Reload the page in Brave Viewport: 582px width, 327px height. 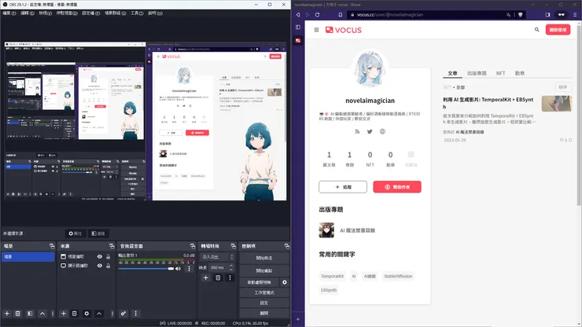(318, 15)
